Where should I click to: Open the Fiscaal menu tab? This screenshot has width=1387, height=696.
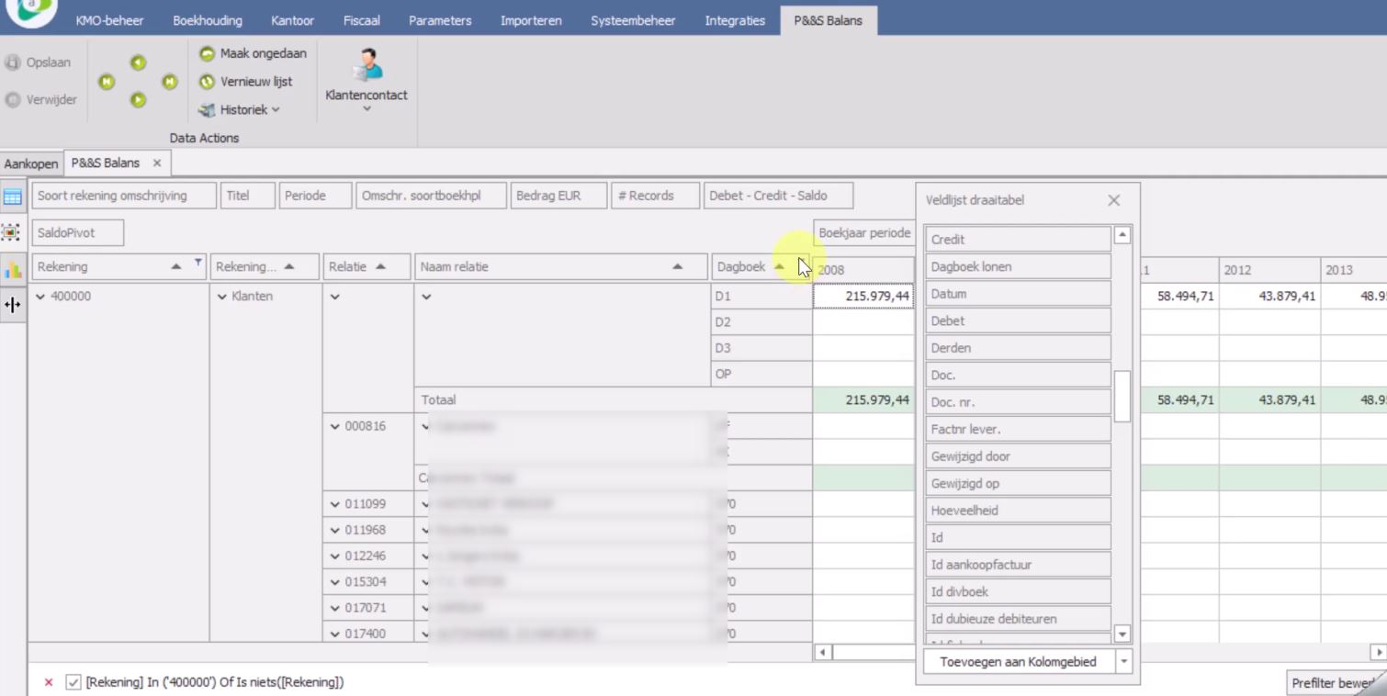click(361, 20)
